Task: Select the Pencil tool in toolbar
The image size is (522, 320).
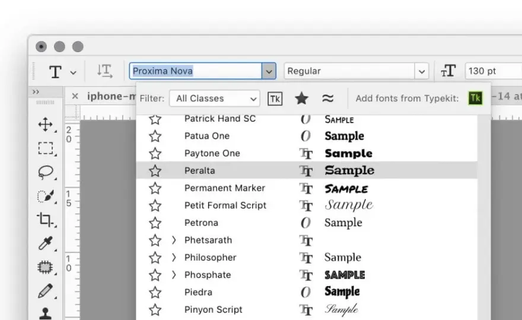Action: (45, 291)
